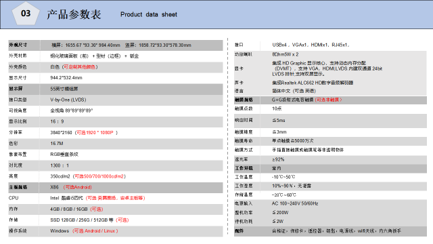Click the text "集成Realtek ALC662"
Screen dimensions: 433x244
294,83
